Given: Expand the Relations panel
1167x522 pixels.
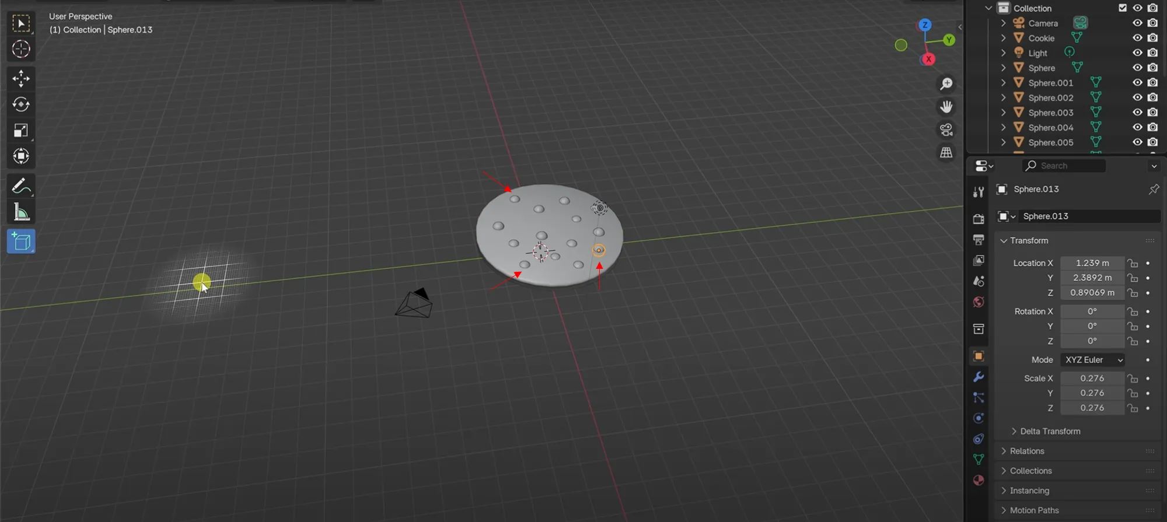Looking at the screenshot, I should click(x=1027, y=451).
